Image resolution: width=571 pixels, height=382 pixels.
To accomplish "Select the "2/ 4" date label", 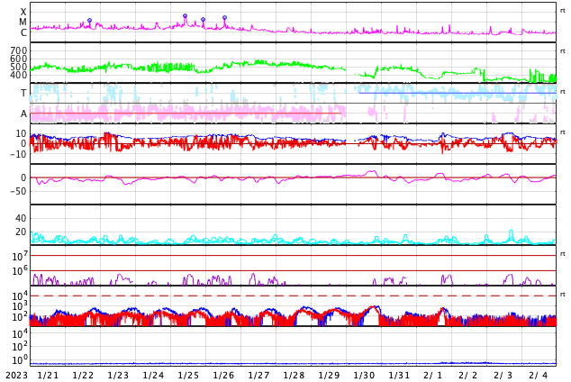I will tap(539, 376).
